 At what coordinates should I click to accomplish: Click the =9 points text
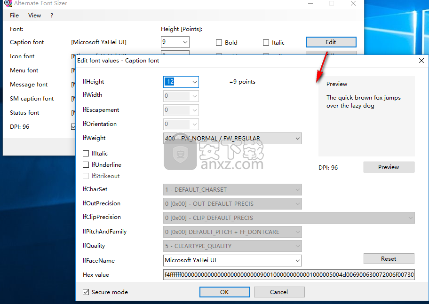pos(242,82)
